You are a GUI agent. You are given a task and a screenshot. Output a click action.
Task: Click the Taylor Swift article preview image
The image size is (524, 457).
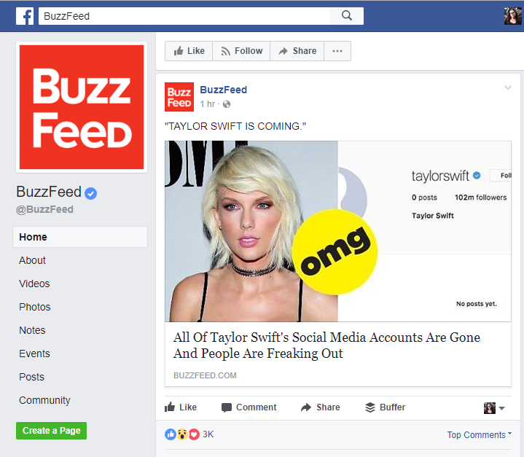click(338, 231)
